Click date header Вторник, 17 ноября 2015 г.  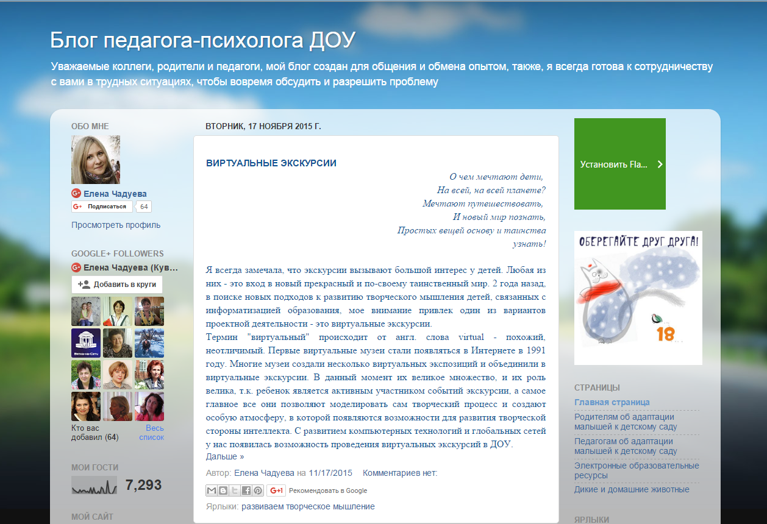[263, 126]
